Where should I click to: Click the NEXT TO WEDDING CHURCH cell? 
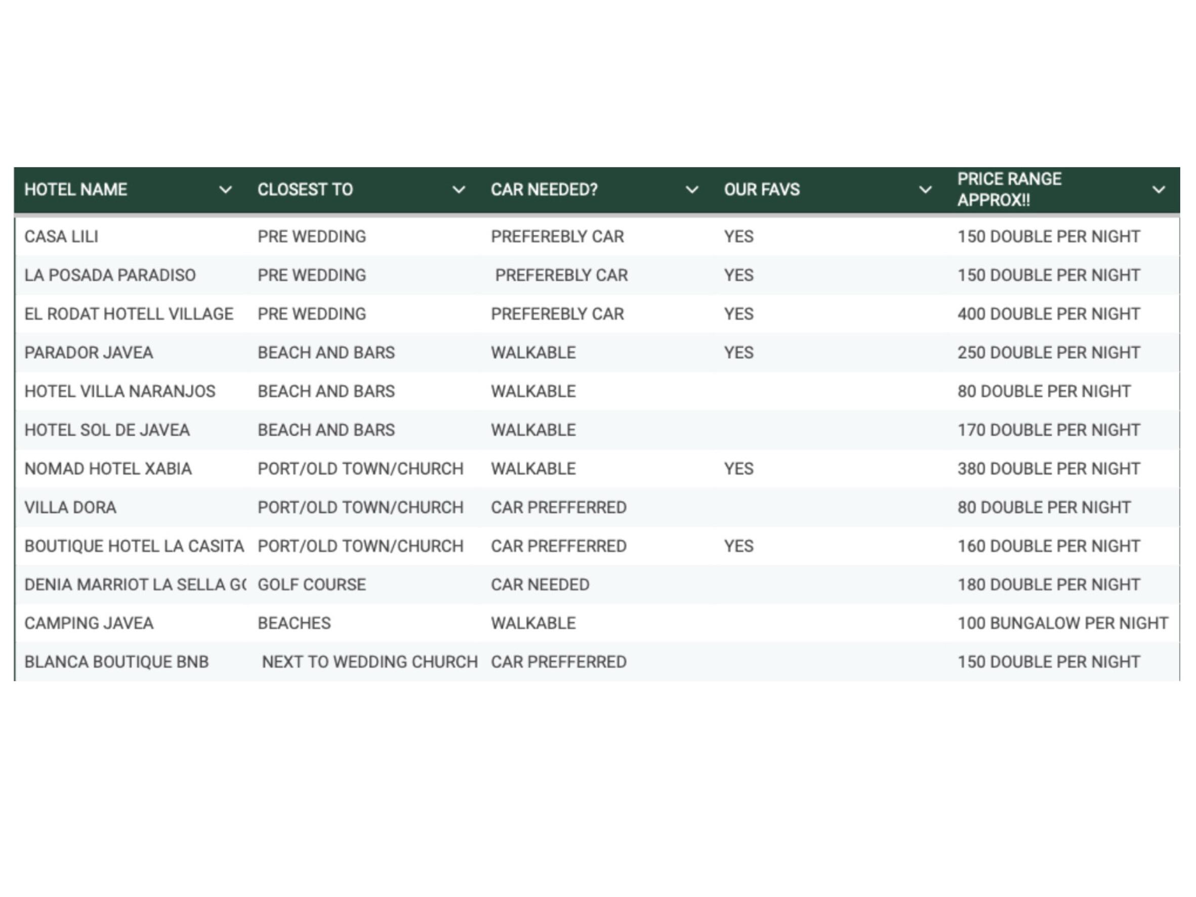(x=369, y=662)
